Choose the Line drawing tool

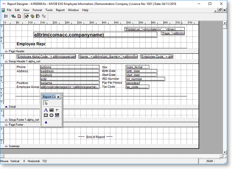(57, 110)
